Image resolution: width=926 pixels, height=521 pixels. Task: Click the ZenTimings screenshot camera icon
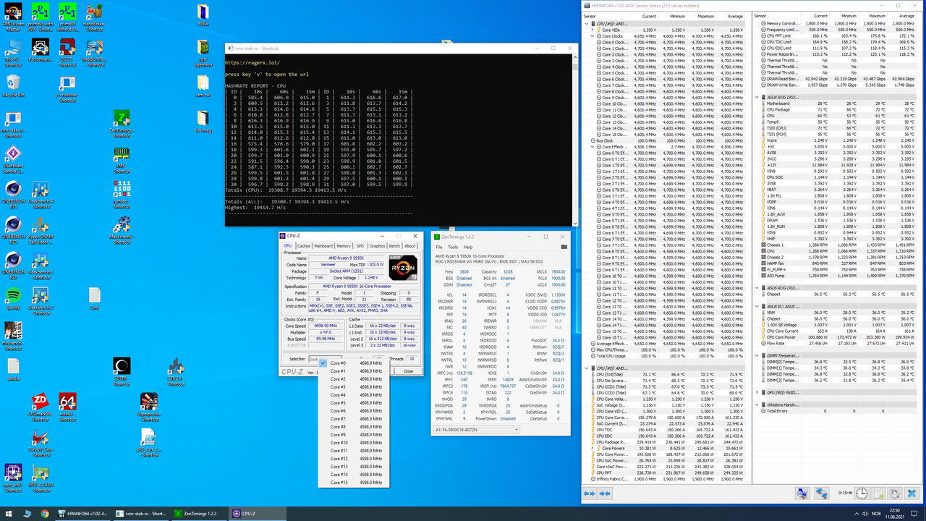tap(564, 247)
